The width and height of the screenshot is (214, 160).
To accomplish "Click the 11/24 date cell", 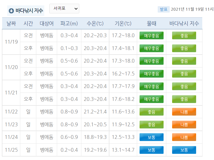I will 11,137.
